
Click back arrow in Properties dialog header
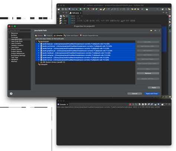(151, 30)
